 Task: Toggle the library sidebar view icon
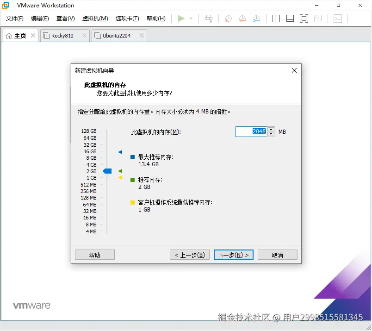pyautogui.click(x=276, y=19)
